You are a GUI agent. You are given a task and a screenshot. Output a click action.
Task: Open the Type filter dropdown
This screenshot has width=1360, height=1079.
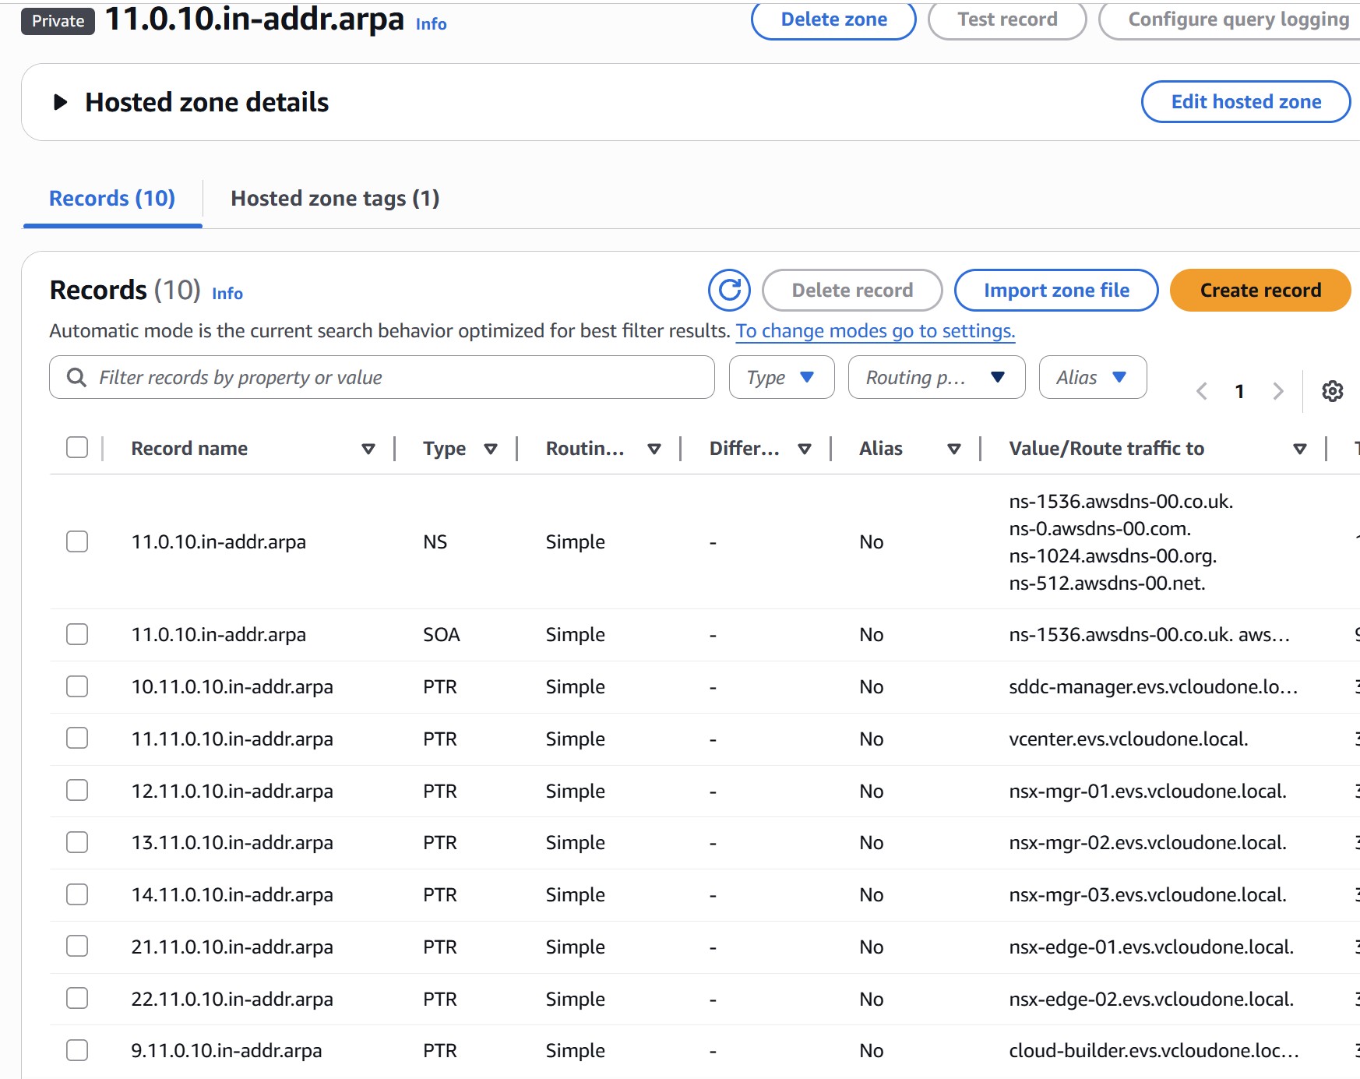tap(781, 377)
